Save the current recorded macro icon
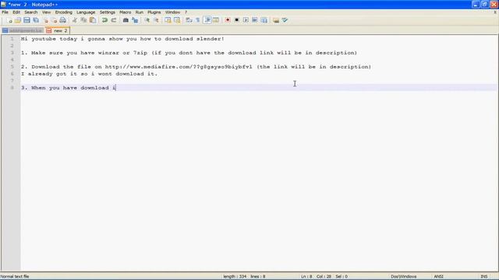The height and width of the screenshot is (280, 499). point(264,20)
